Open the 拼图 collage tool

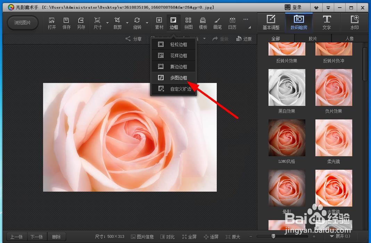[188, 23]
